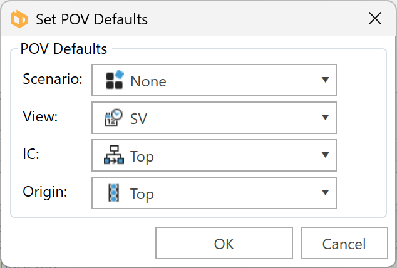Click the View calendar-clock icon

tap(114, 118)
